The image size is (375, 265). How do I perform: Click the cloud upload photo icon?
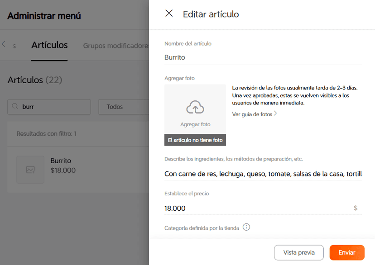pyautogui.click(x=195, y=108)
